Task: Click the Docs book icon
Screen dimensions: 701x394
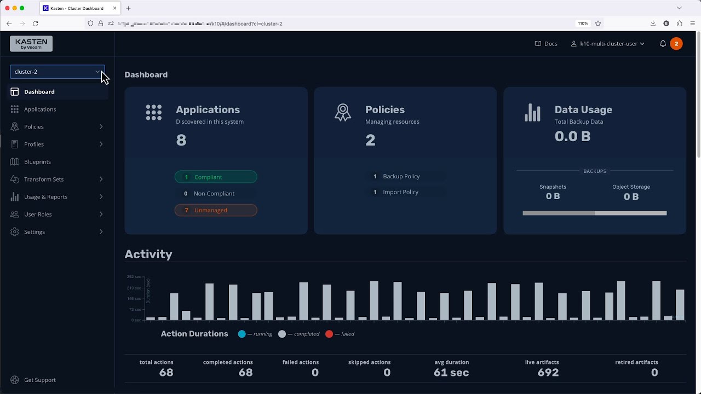Action: (538, 44)
